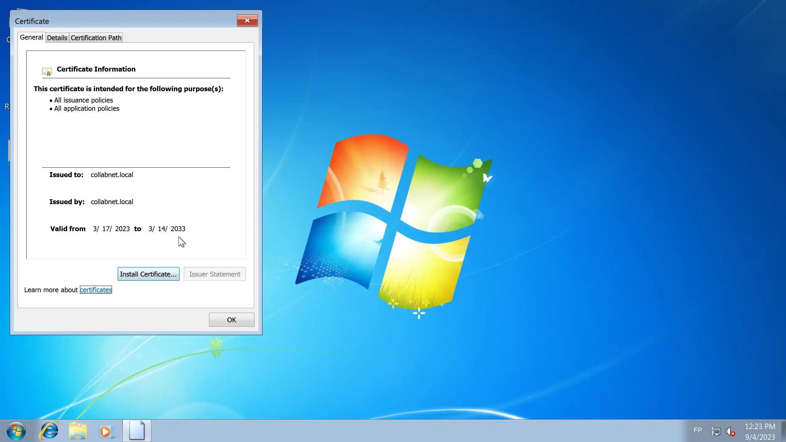This screenshot has height=442, width=786.
Task: Click the OK button
Action: coord(232,320)
